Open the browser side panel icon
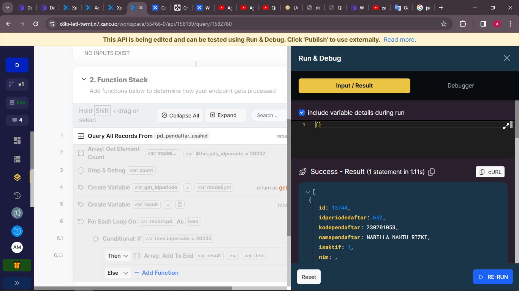 pos(483,24)
